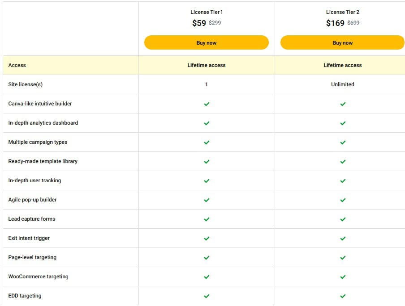Click the WooCommerce targeting checkmark under Tier 2

pos(343,277)
